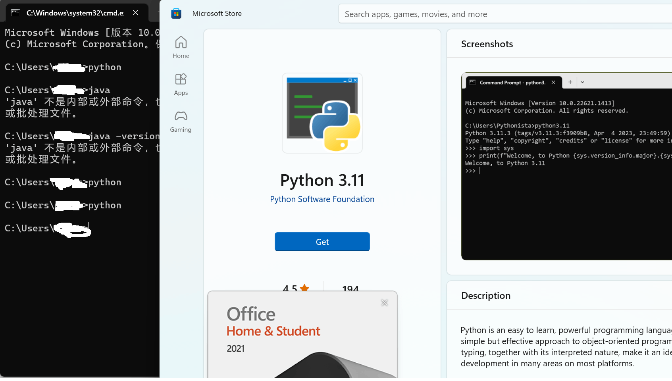
Task: Focus the Store search box
Action: [505, 14]
